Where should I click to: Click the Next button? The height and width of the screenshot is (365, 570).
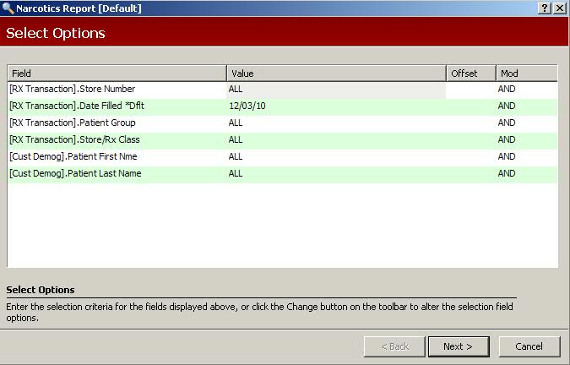click(458, 346)
